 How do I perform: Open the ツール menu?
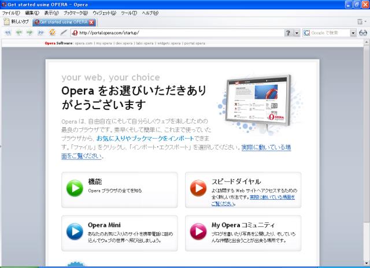click(x=129, y=13)
